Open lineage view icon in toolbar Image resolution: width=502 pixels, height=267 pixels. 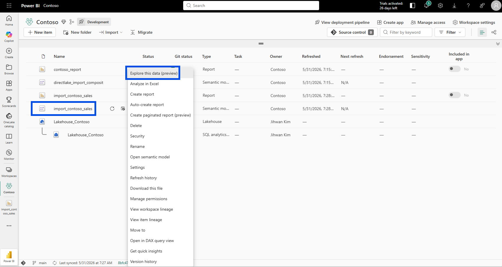point(494,32)
